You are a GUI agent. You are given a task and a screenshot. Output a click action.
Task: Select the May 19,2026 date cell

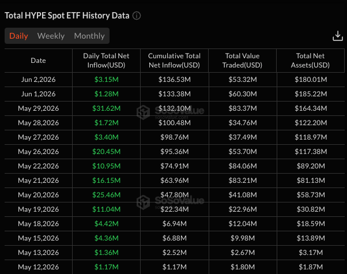pyautogui.click(x=38, y=209)
